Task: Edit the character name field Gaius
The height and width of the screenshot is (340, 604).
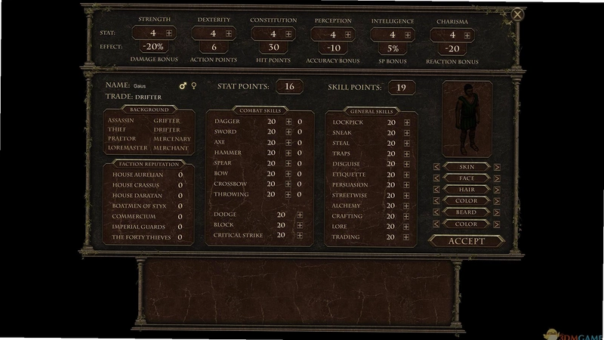Action: click(x=140, y=86)
